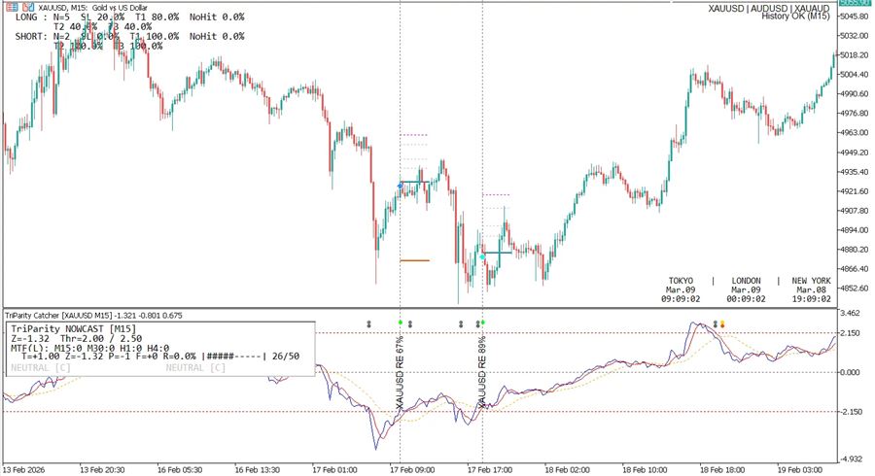Click the TOKYO session clock 09:09:02

(x=681, y=299)
